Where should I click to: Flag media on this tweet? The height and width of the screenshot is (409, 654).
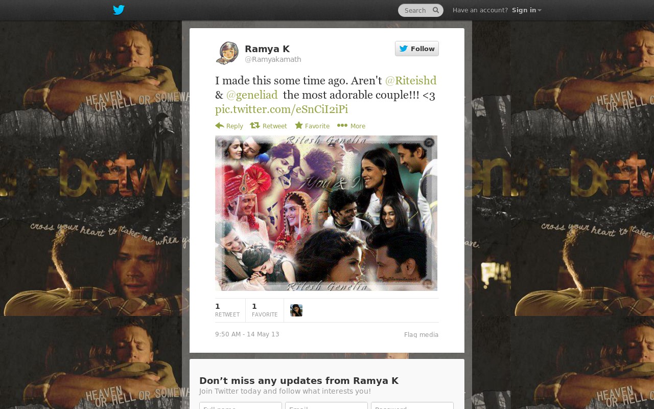(421, 335)
